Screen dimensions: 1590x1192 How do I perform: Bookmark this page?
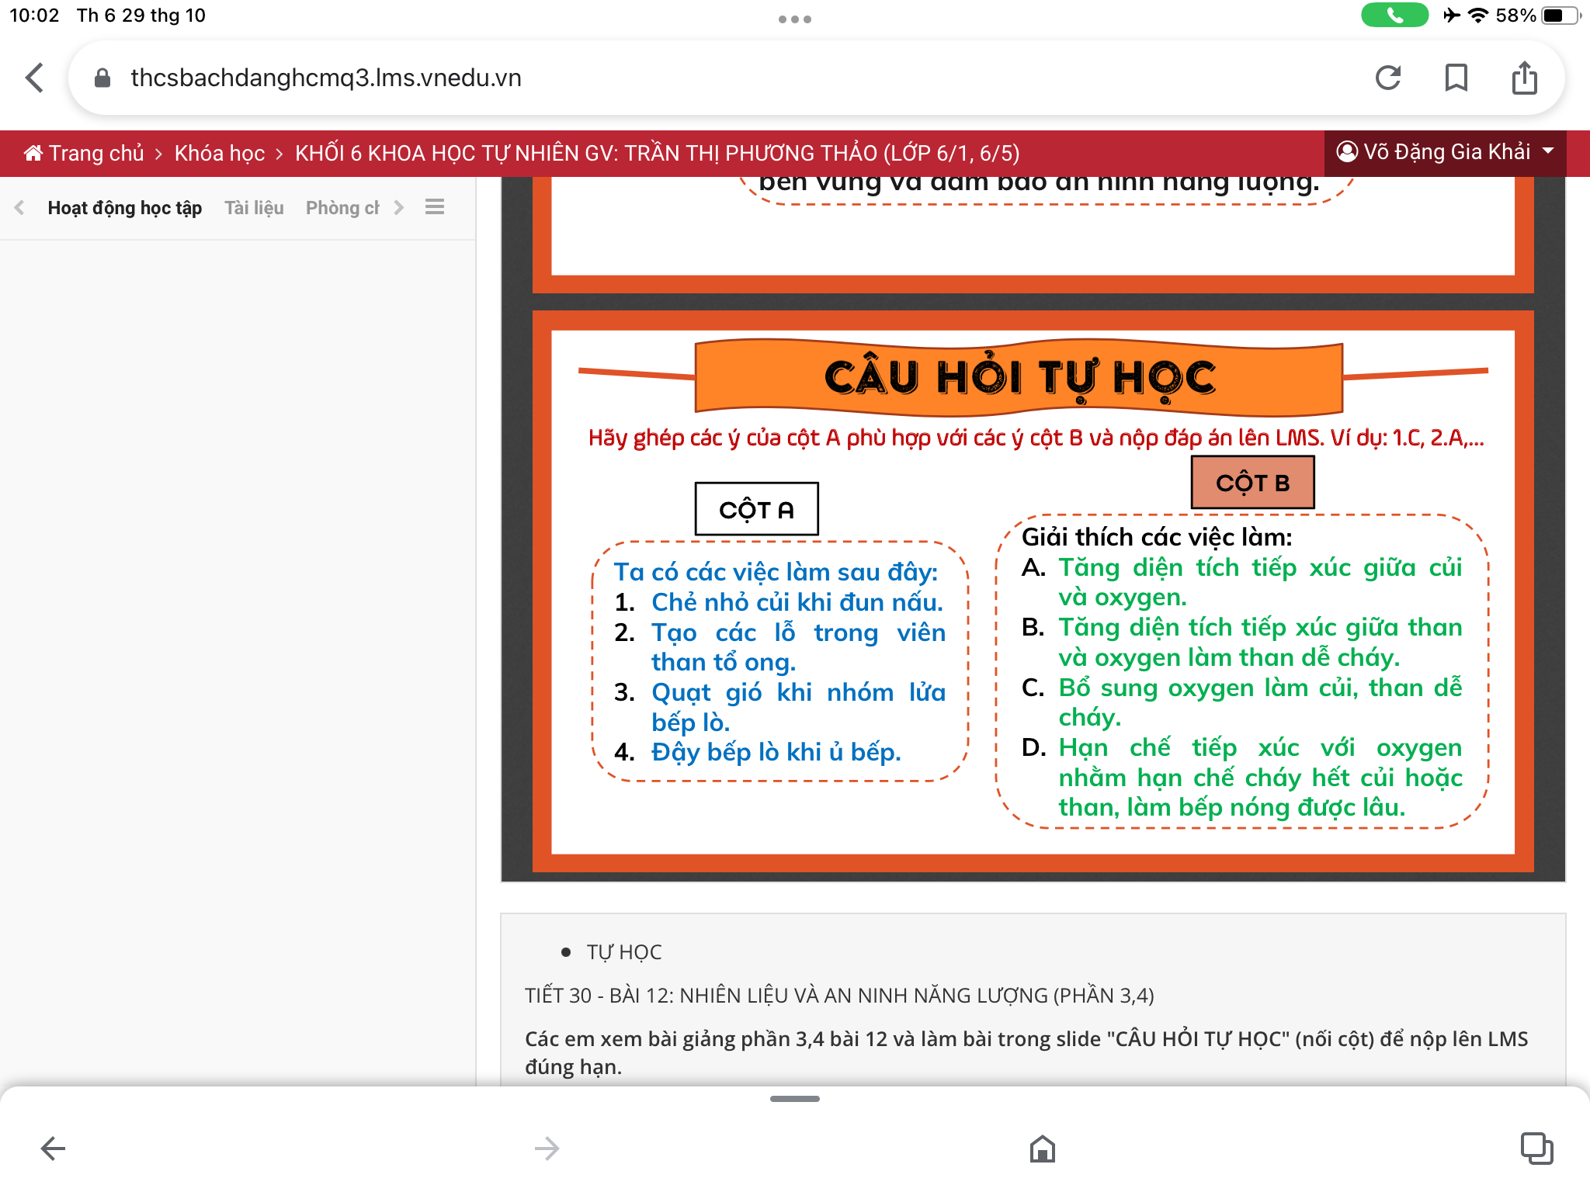click(x=1456, y=78)
